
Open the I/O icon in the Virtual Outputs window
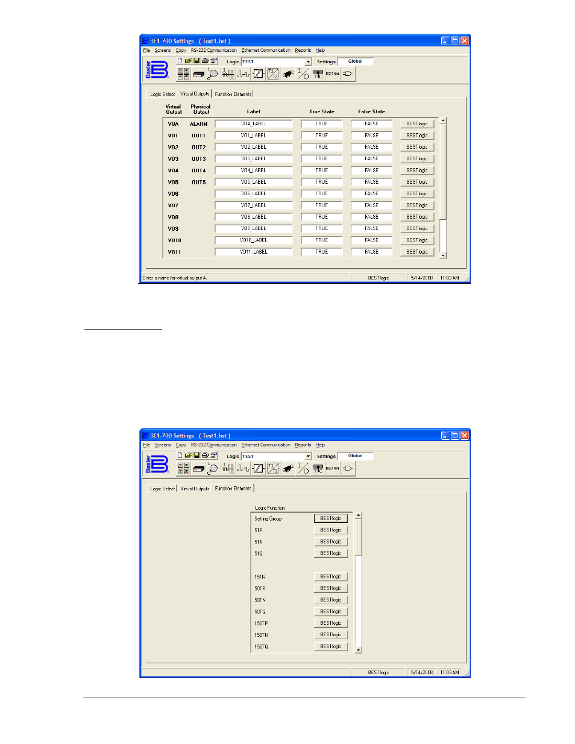point(303,73)
